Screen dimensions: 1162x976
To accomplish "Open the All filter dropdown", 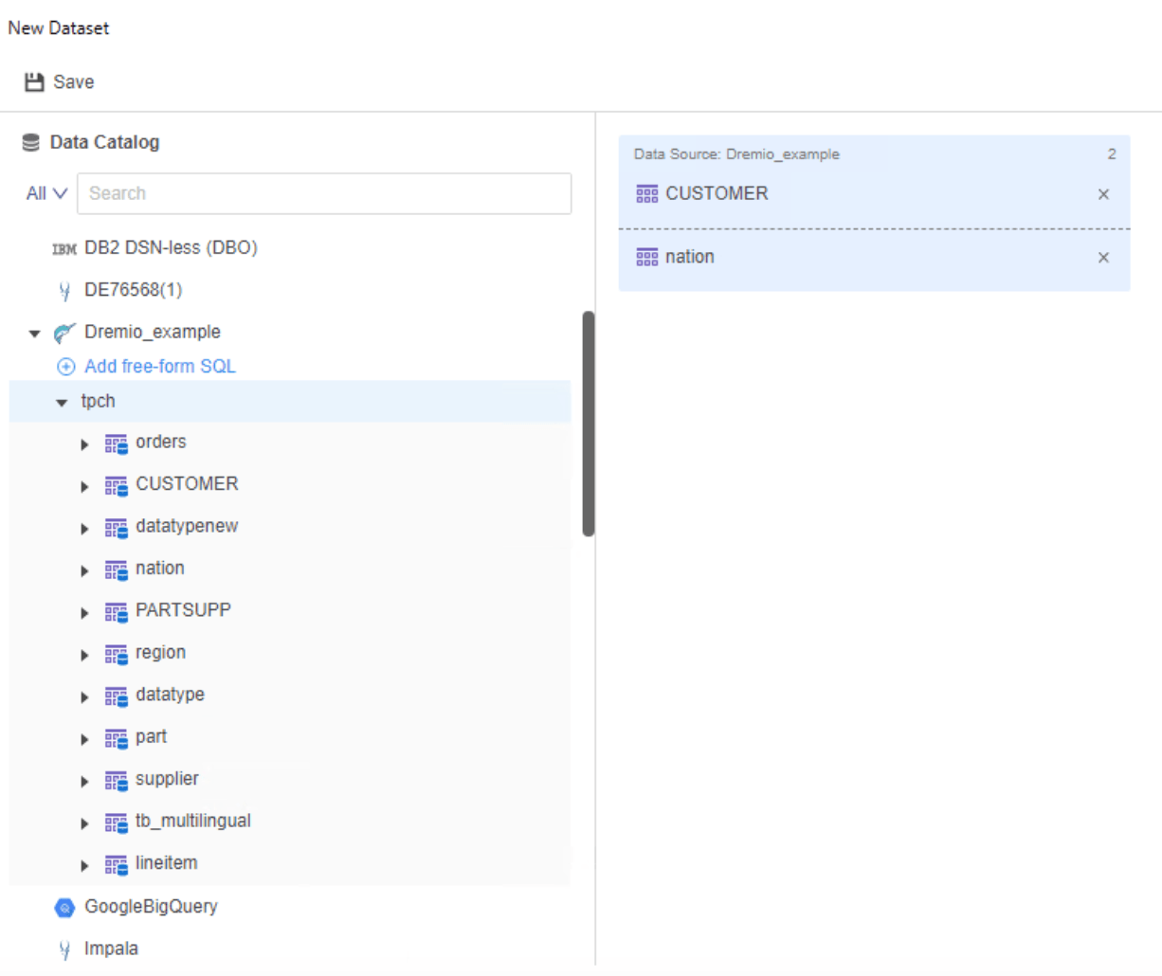I will click(x=46, y=193).
